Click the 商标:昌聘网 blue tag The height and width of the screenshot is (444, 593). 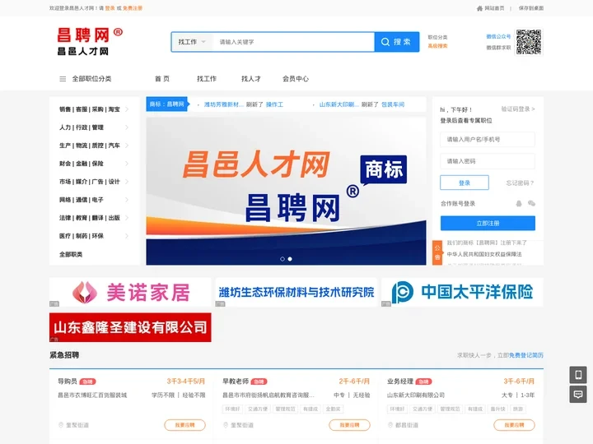click(x=166, y=104)
